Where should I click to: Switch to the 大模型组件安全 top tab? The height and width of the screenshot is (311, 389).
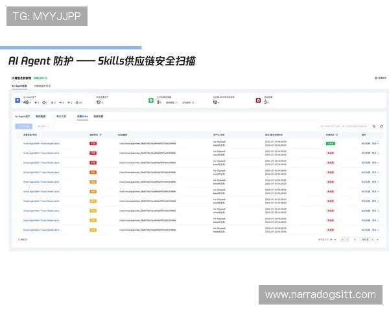coord(42,86)
